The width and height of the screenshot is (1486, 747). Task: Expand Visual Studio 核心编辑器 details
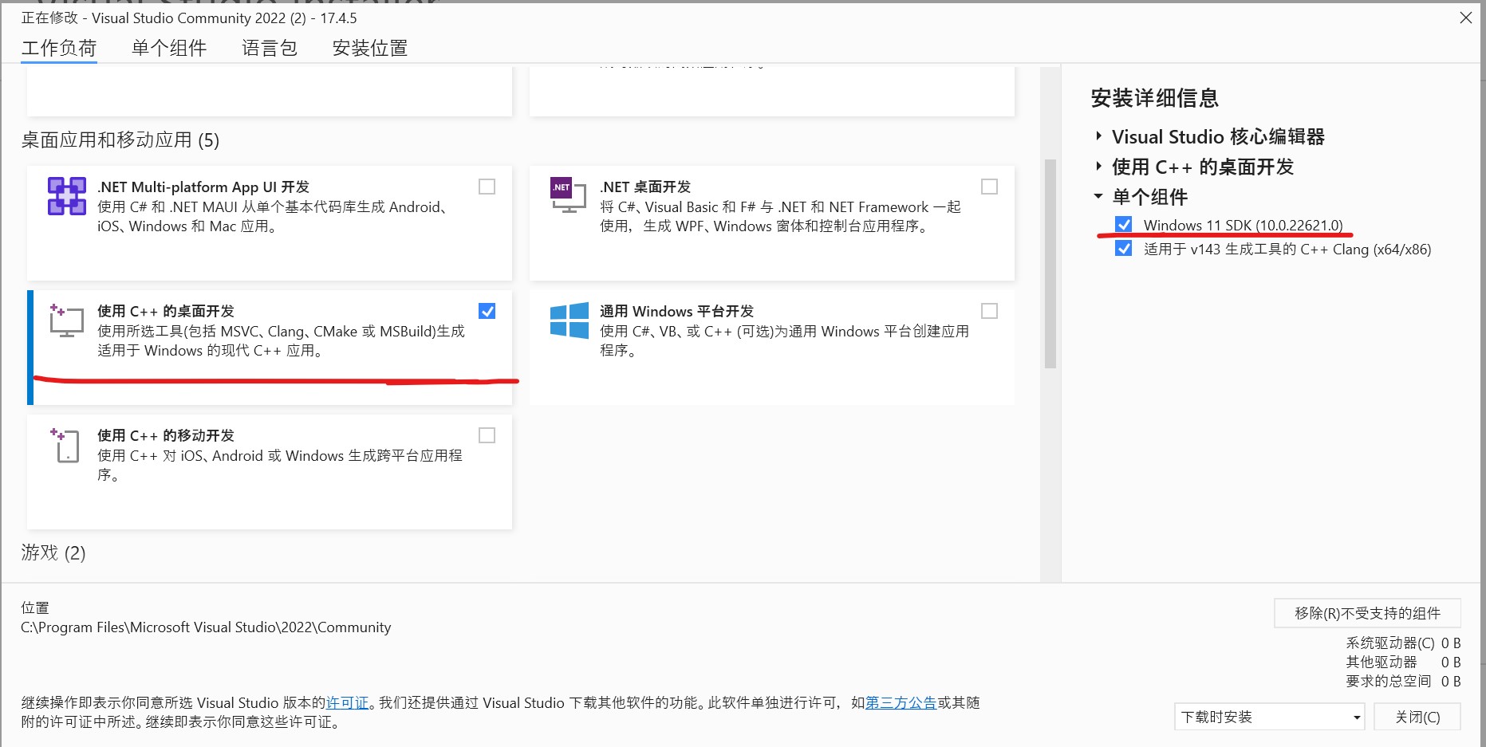click(1098, 136)
